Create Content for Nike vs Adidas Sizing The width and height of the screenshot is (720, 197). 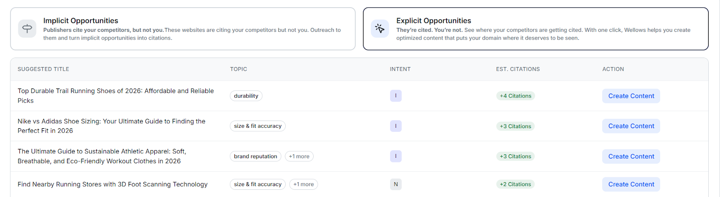coord(631,126)
